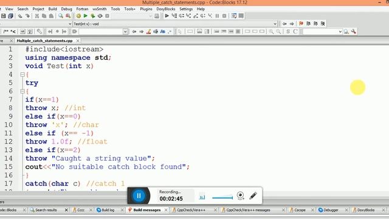Image resolution: width=389 pixels, height=219 pixels.
Task: Pause the screen recording
Action: (x=139, y=196)
